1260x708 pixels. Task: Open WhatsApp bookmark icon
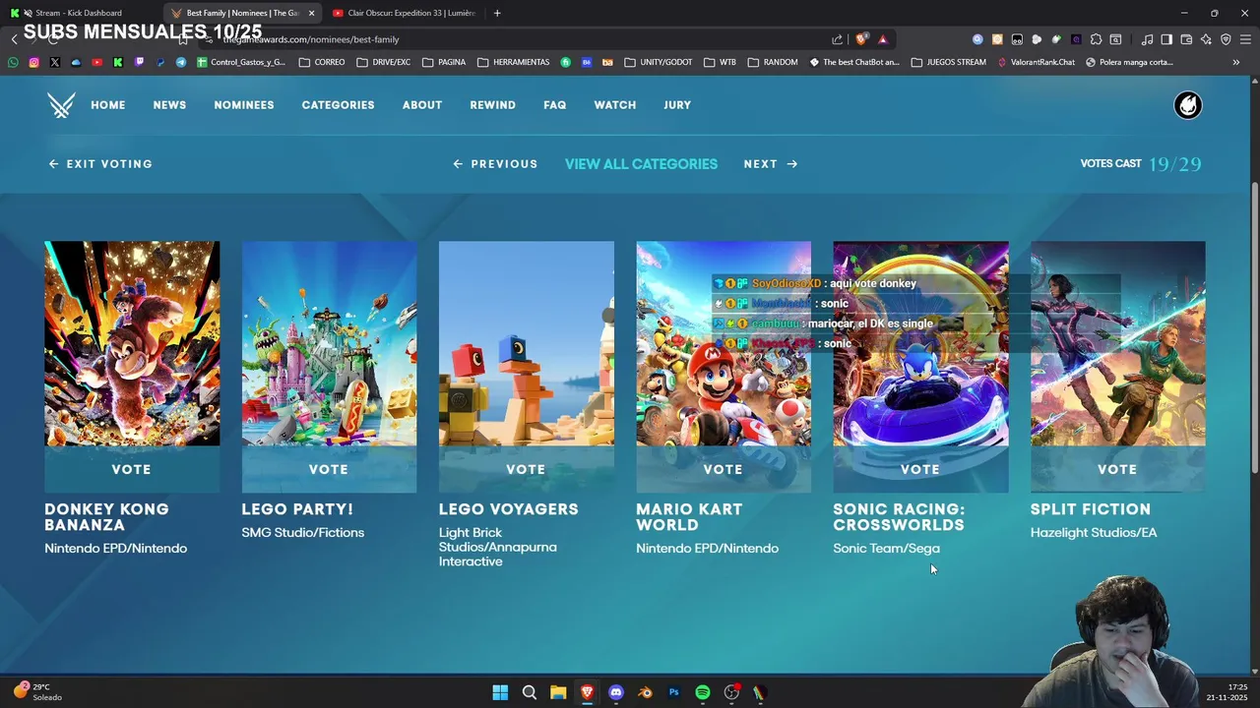pyautogui.click(x=13, y=62)
